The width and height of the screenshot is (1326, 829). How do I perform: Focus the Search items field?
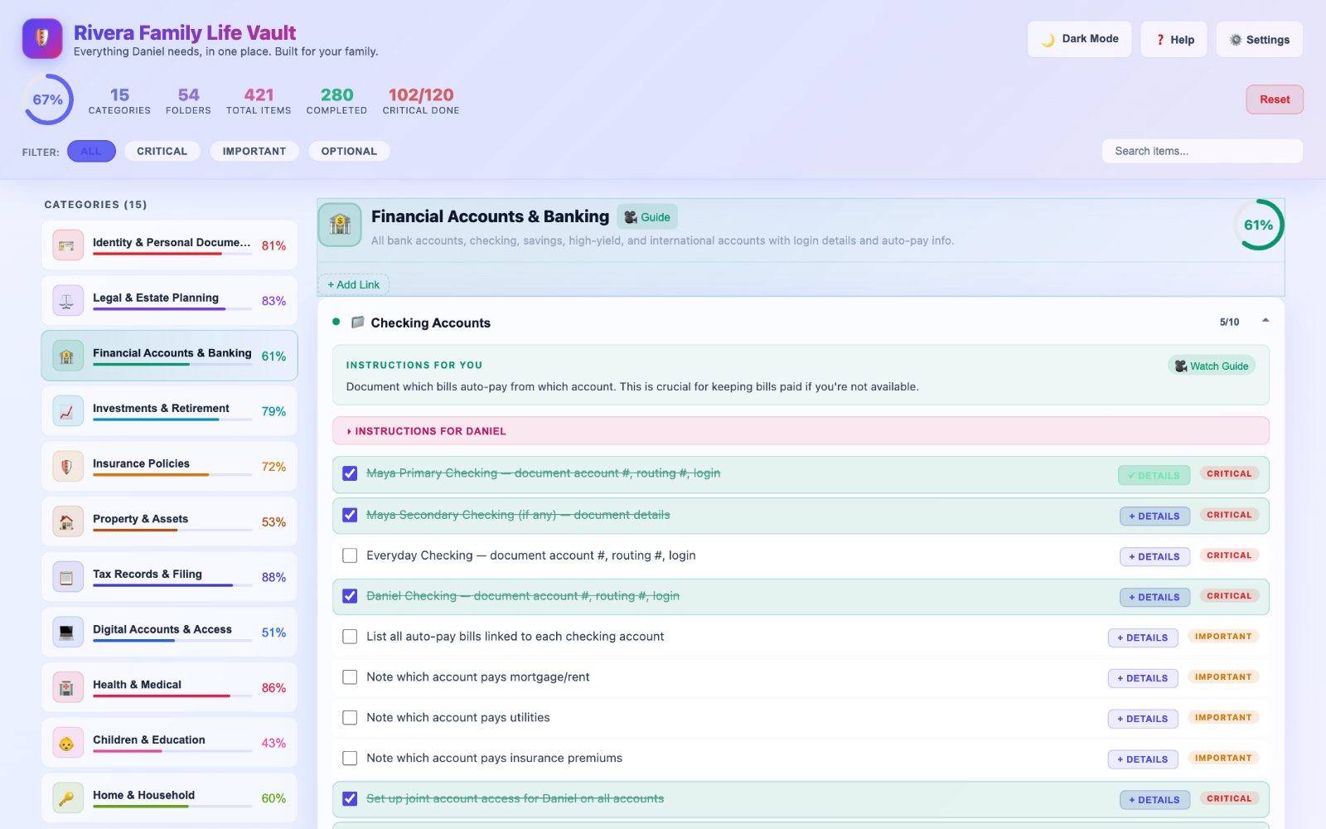tap(1203, 151)
